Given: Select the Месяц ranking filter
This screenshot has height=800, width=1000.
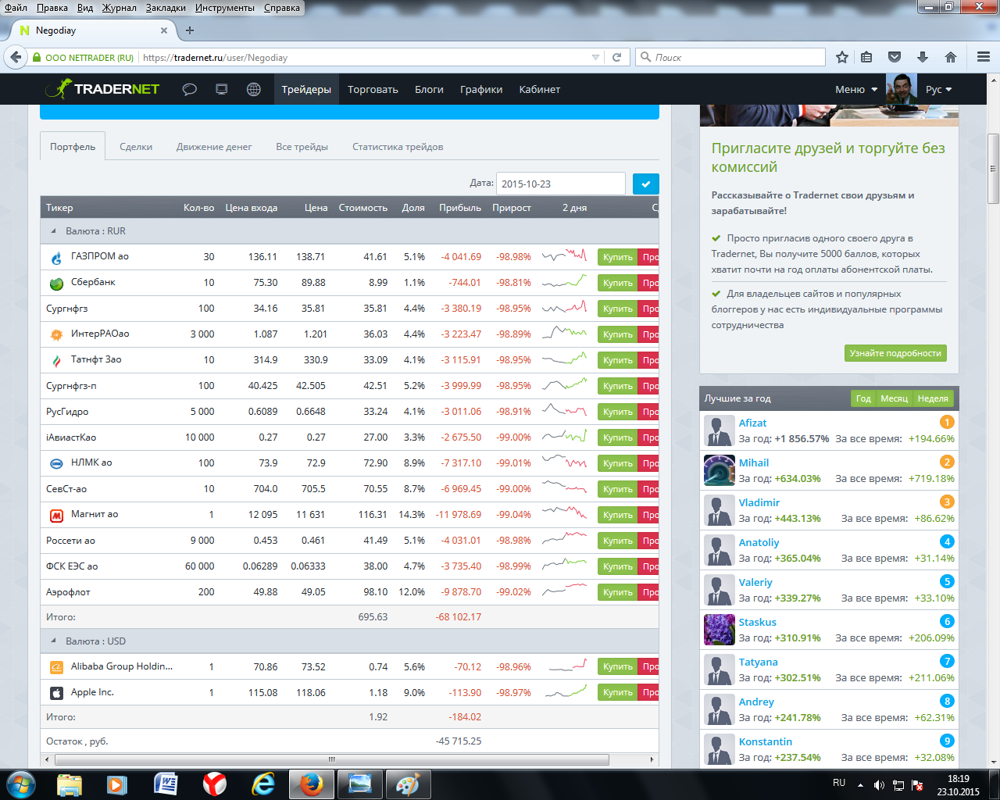Looking at the screenshot, I should [894, 398].
